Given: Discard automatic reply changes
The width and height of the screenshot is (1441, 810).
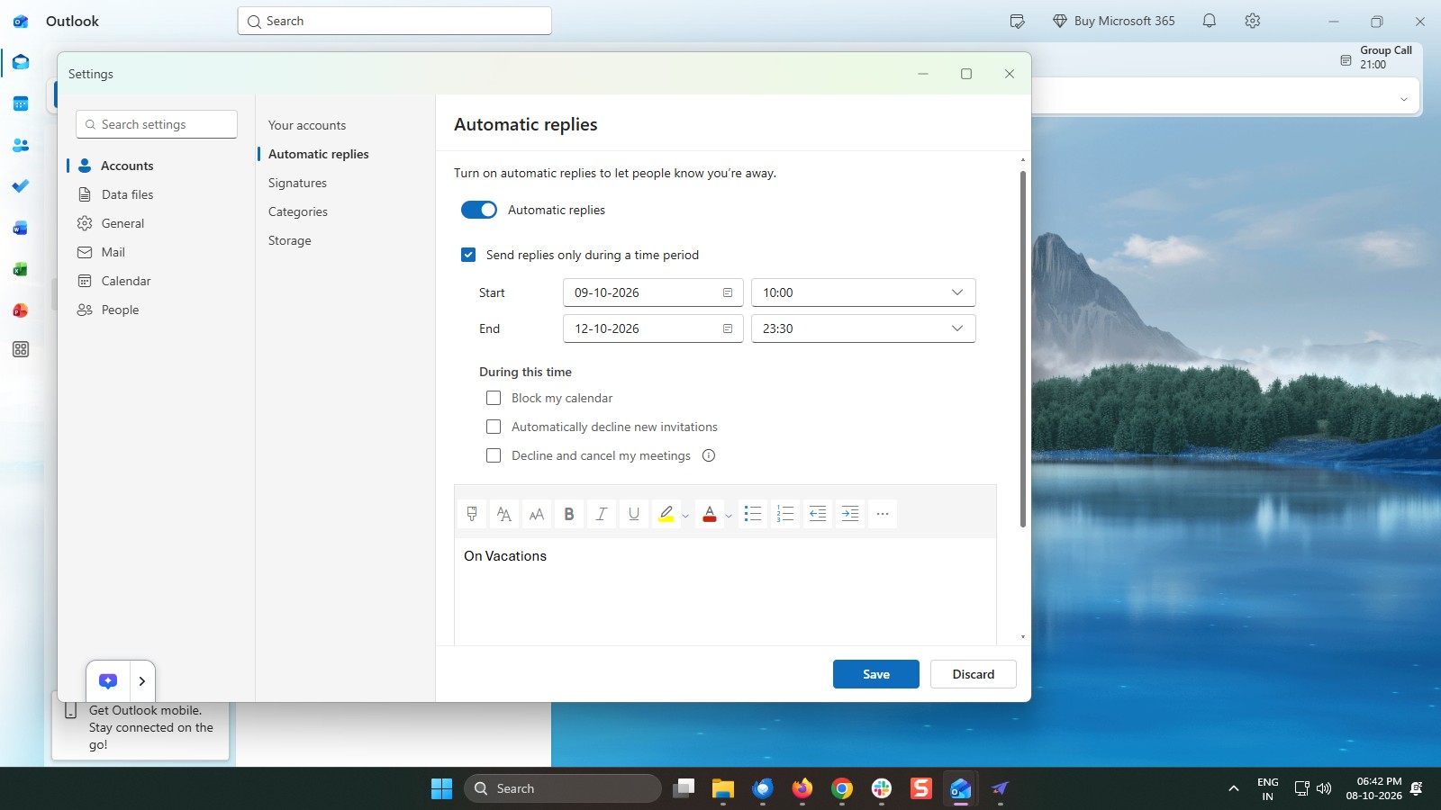Looking at the screenshot, I should pyautogui.click(x=974, y=674).
